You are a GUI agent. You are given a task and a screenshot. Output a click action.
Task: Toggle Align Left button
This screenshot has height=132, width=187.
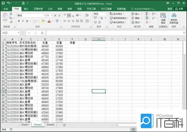65,21
